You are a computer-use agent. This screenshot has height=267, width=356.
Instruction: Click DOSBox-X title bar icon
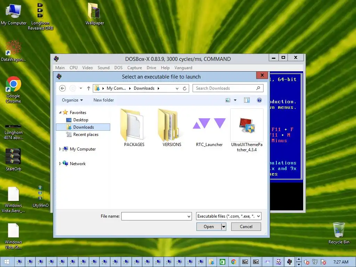[x=57, y=59]
